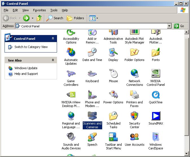Click Switch to Category View link
This screenshot has height=157, width=190.
31,47
